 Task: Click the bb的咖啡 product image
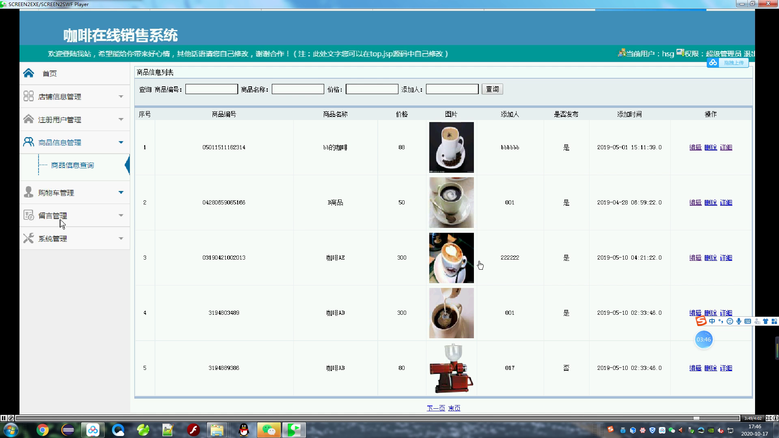point(451,147)
